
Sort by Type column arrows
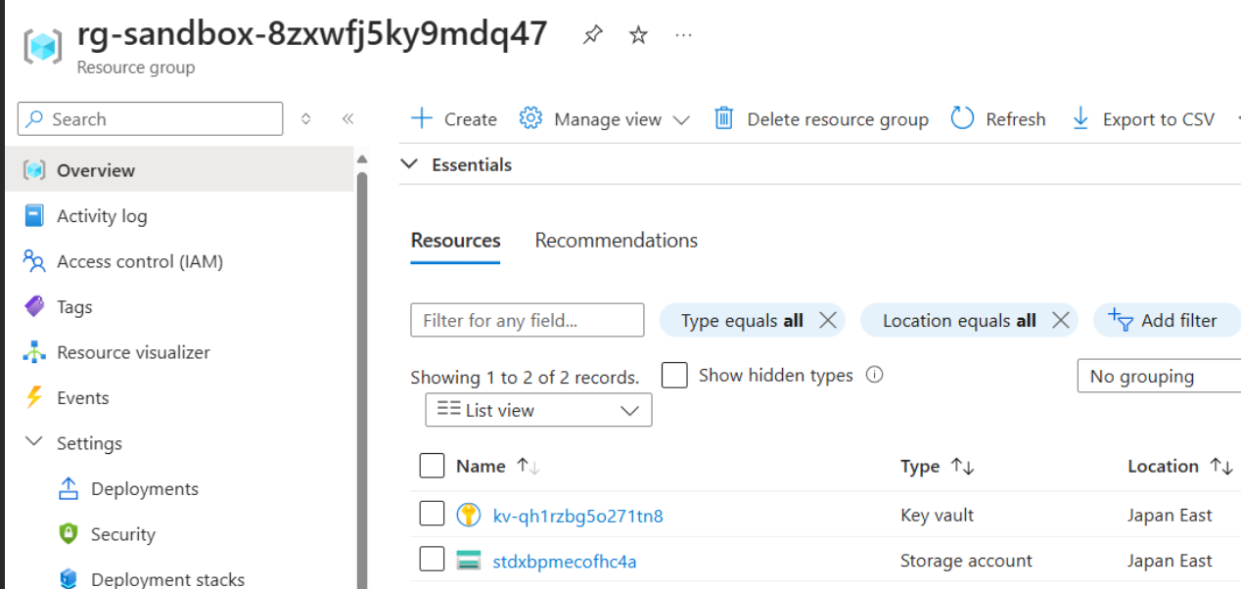[962, 467]
